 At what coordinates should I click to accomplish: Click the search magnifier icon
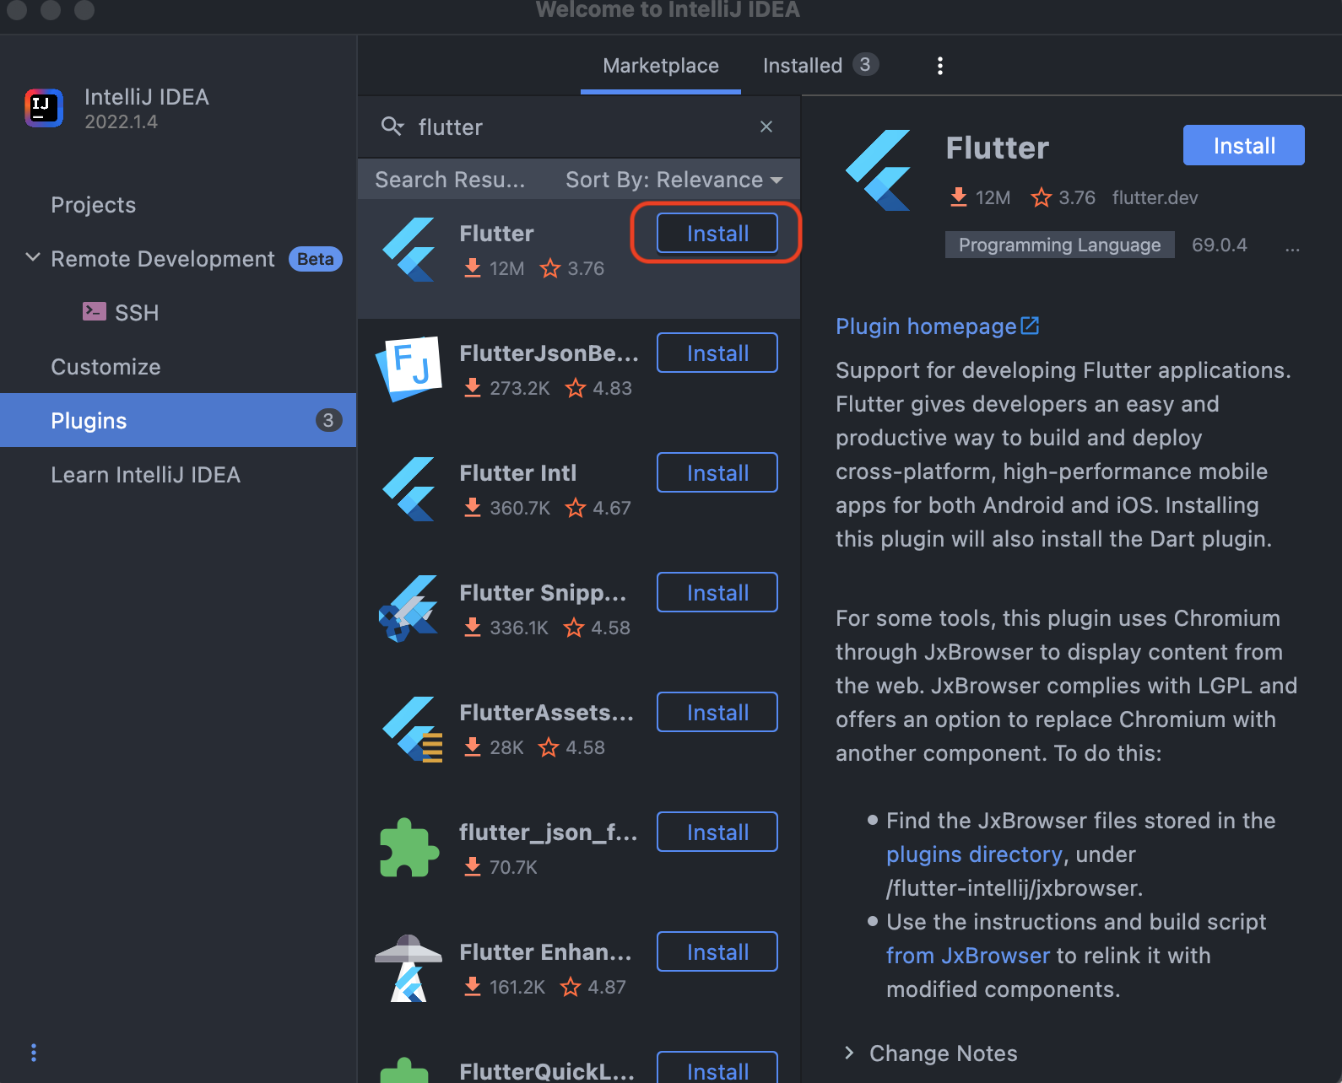[392, 127]
